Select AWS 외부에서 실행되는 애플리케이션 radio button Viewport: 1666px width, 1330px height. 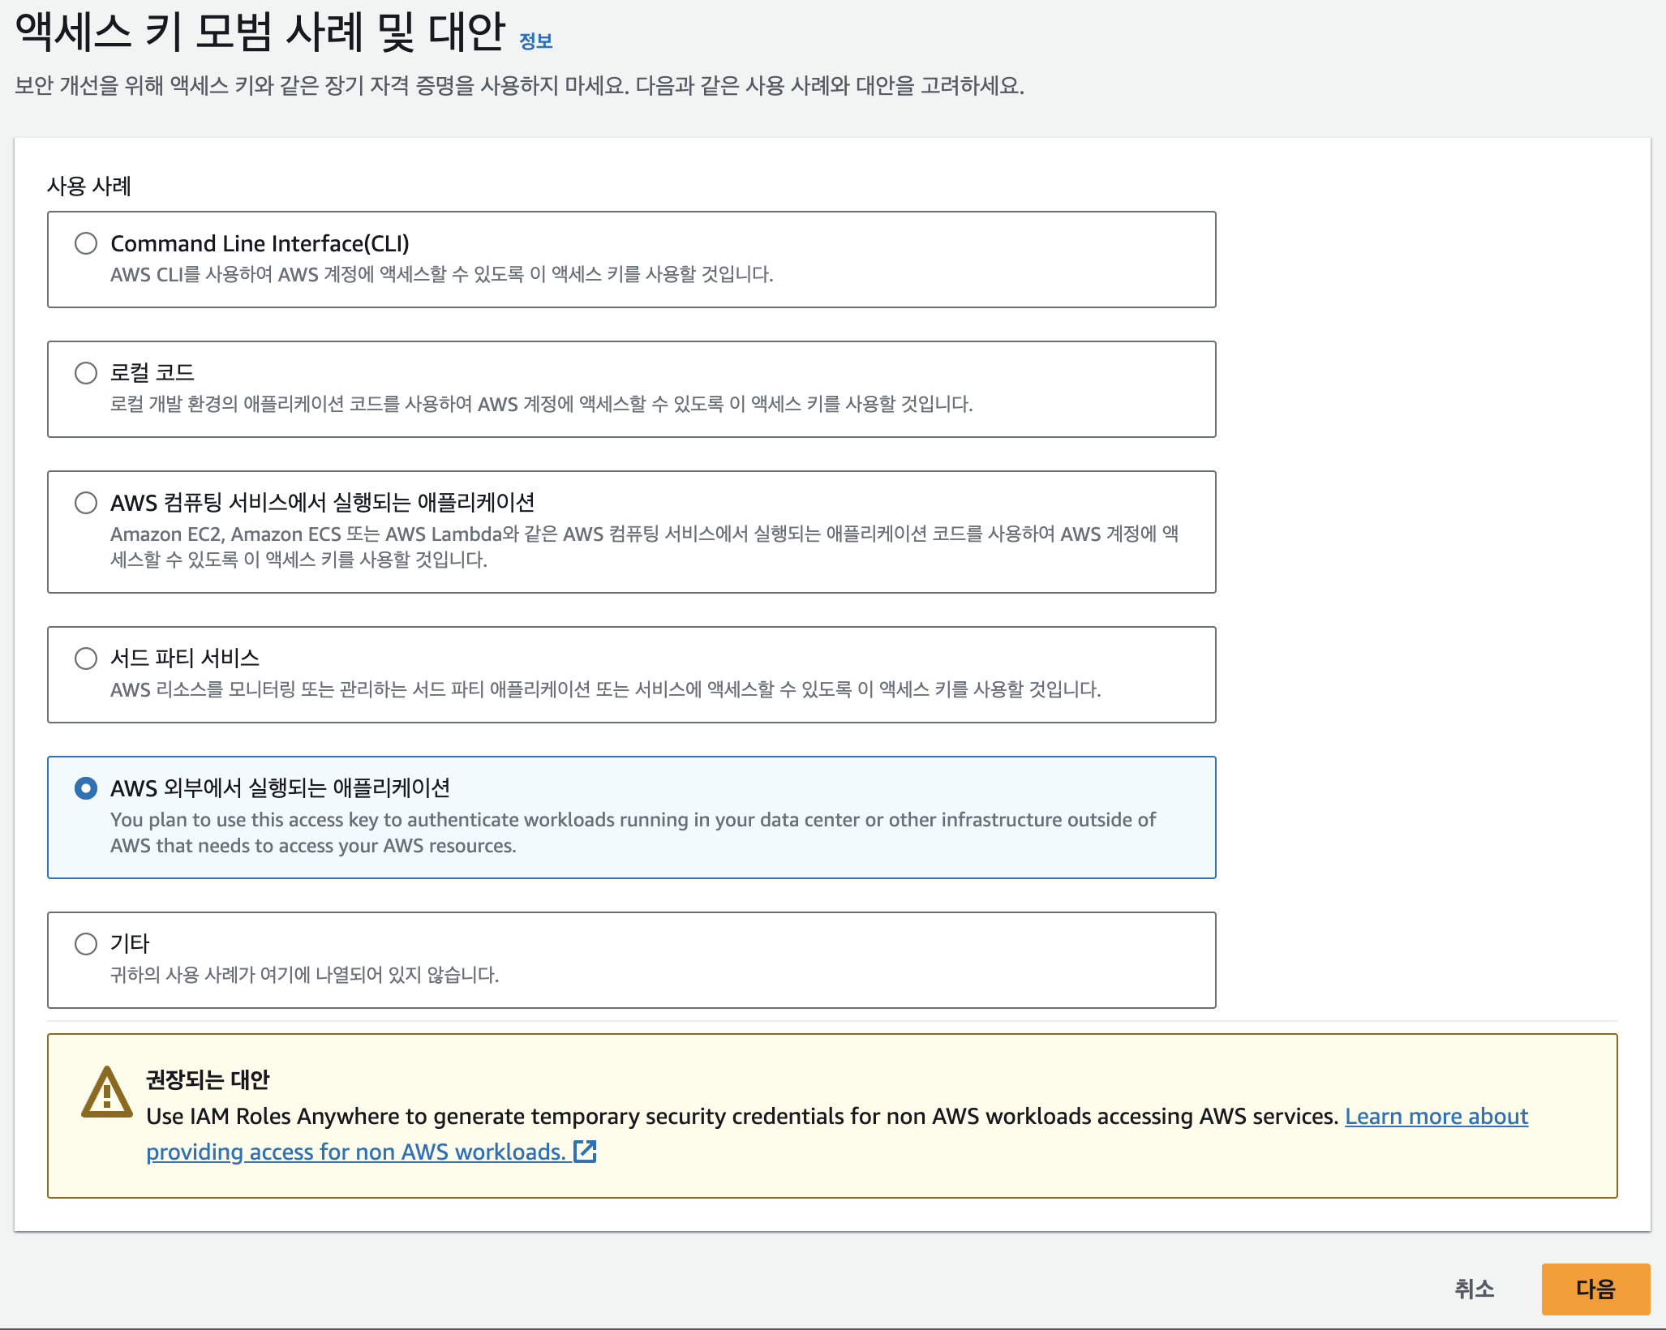(x=86, y=788)
